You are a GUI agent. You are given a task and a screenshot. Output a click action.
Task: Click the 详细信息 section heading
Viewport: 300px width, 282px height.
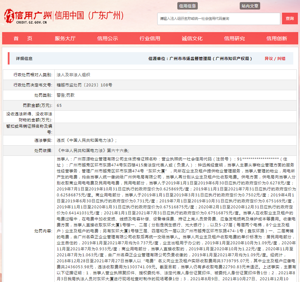point(24,59)
